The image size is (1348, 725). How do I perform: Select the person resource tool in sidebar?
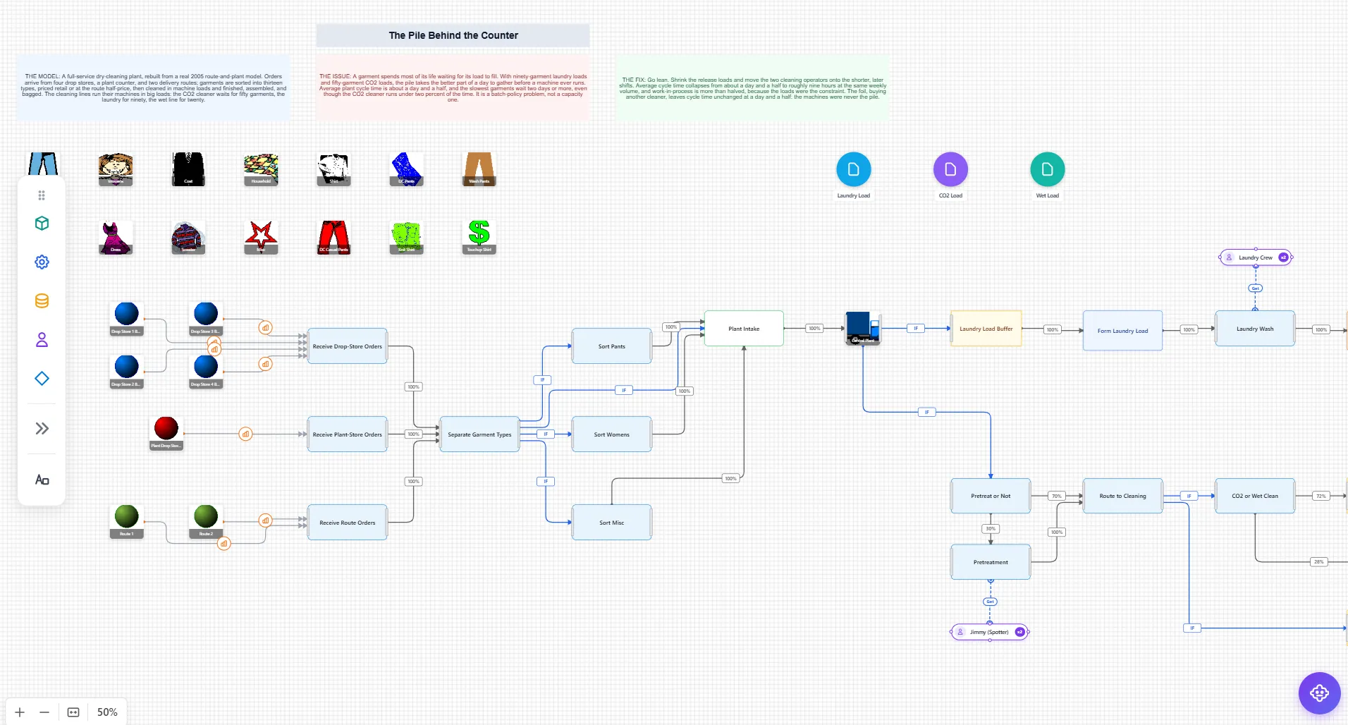click(42, 340)
